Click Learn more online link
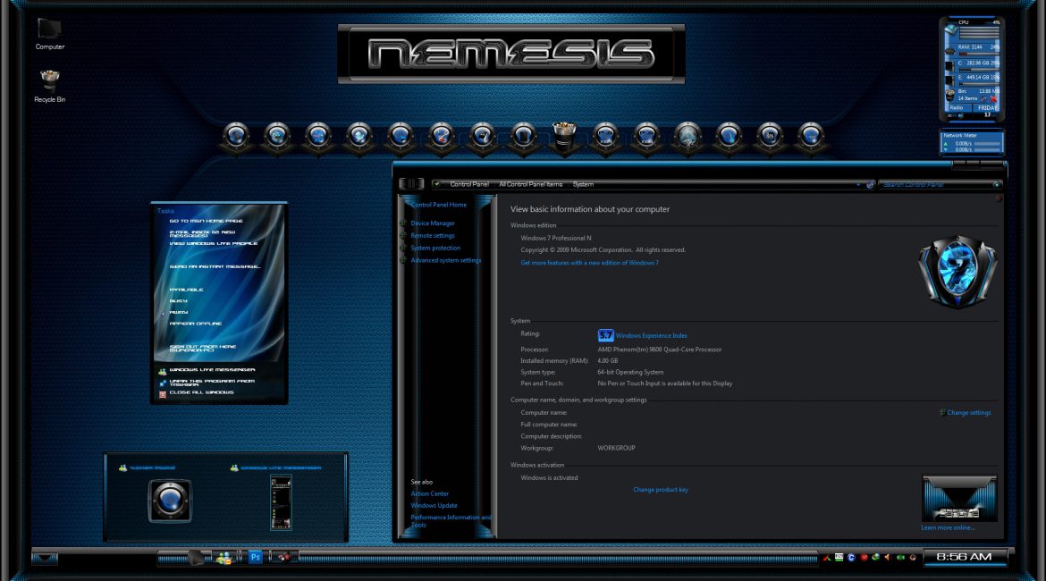 tap(948, 527)
